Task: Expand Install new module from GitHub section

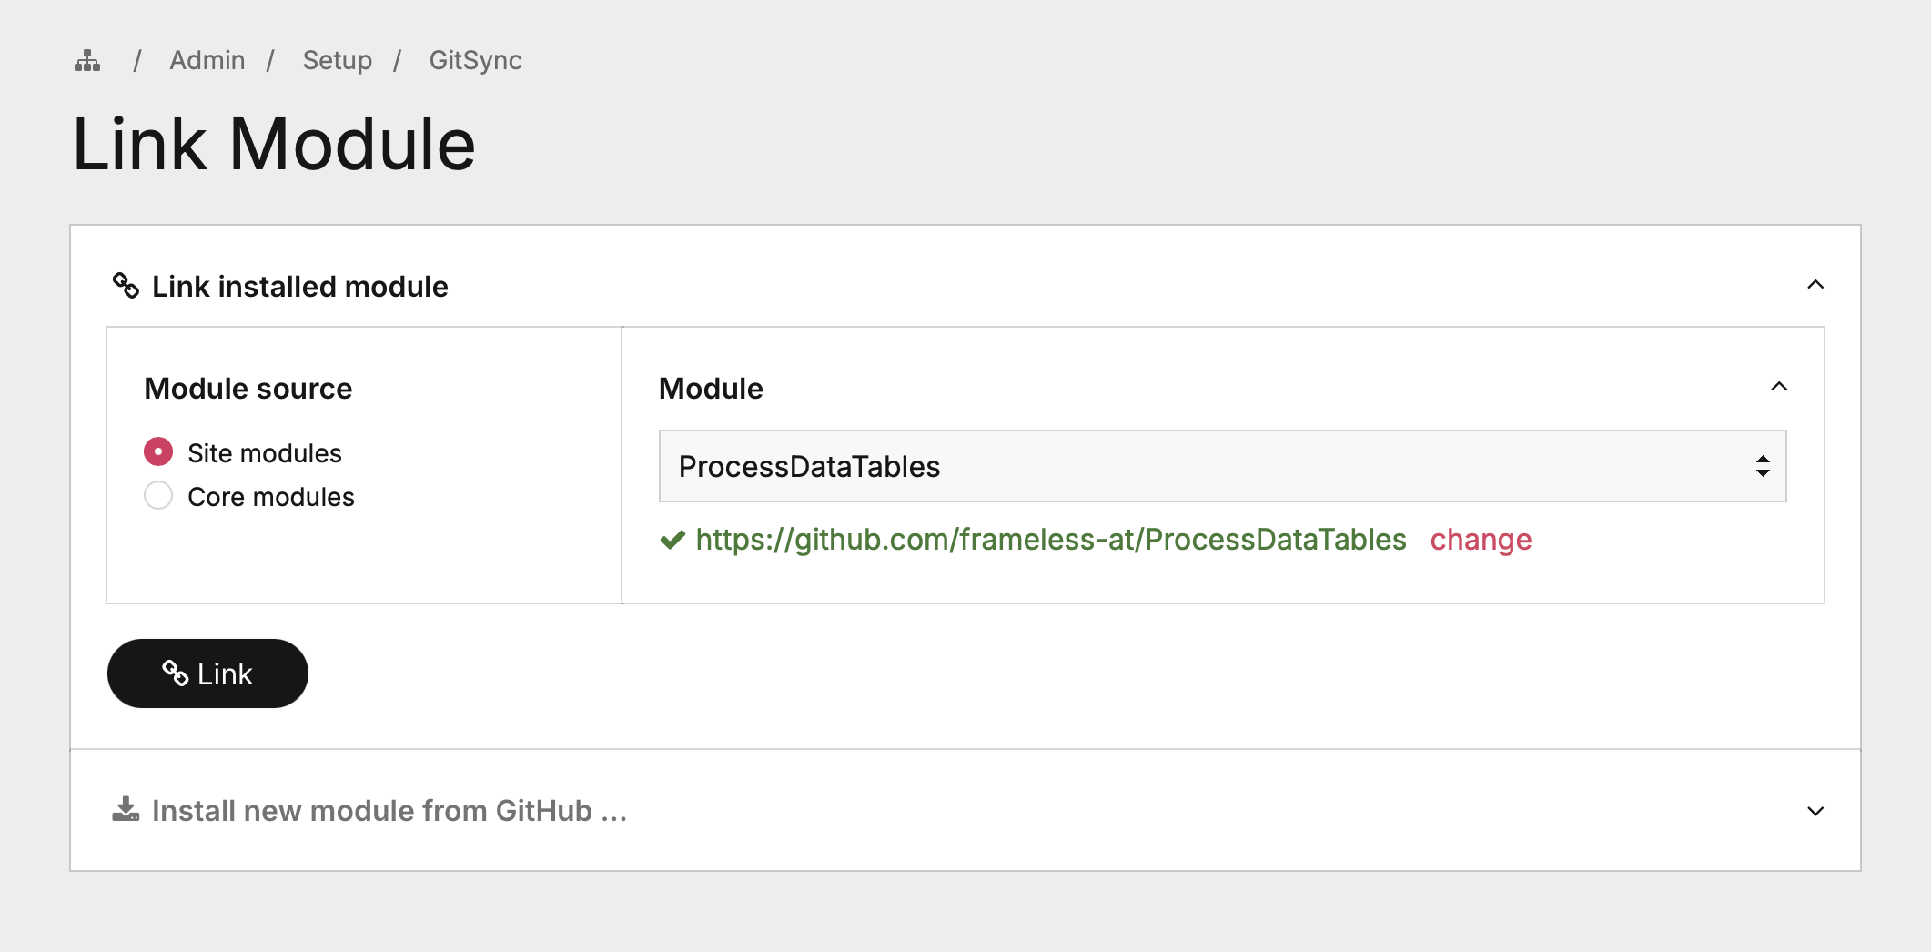Action: [1815, 811]
